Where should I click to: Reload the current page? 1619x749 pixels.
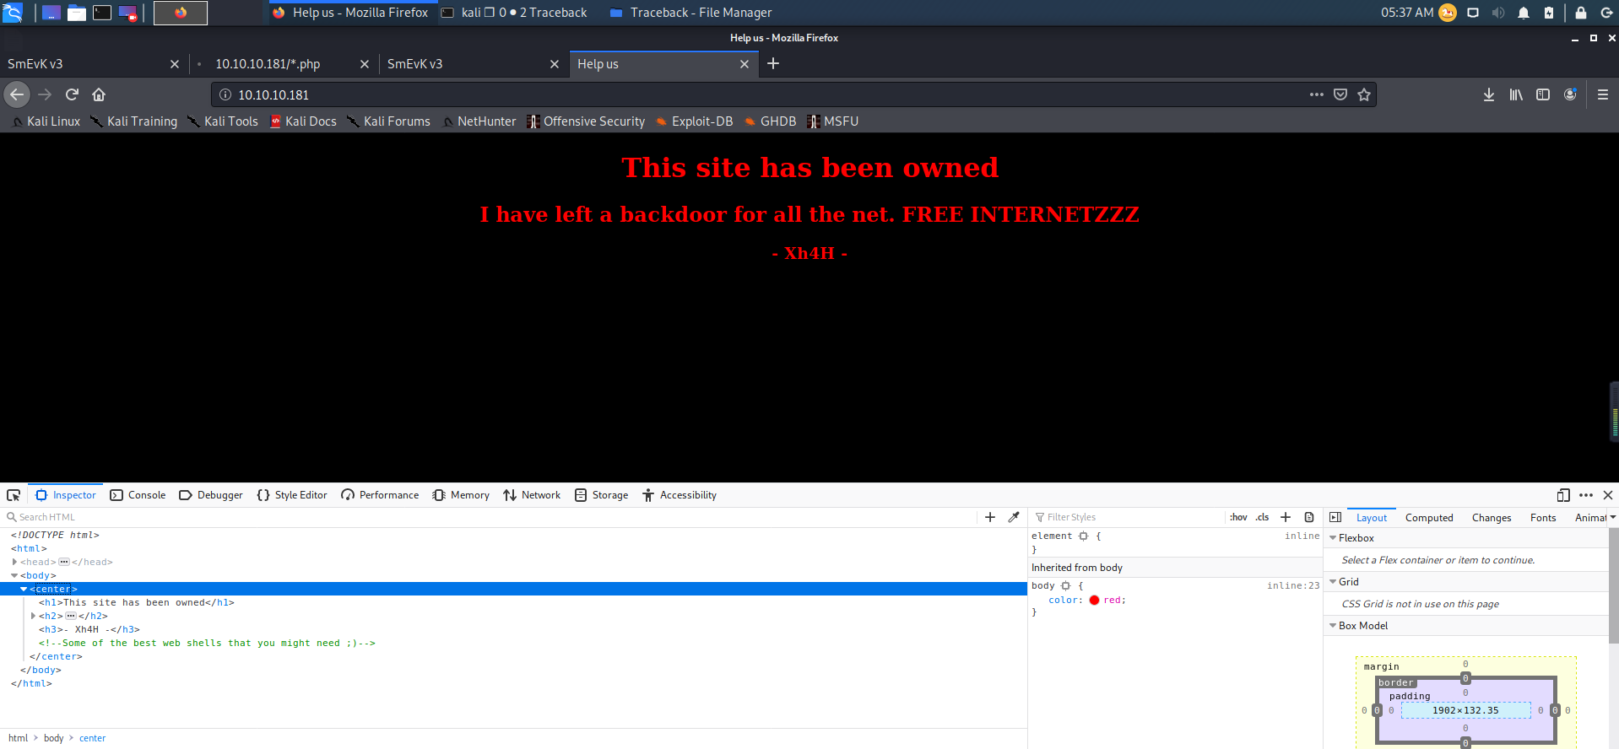click(72, 94)
